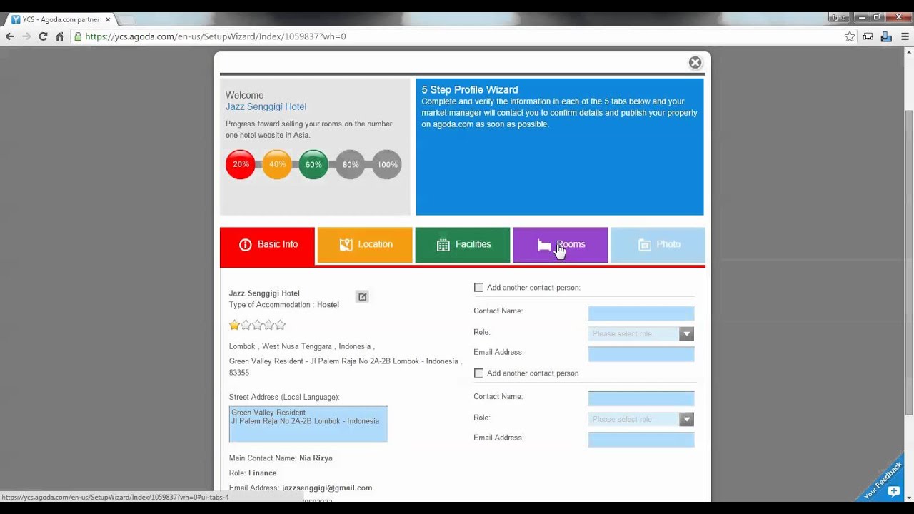Click the 20% progress circle
The height and width of the screenshot is (514, 914).
click(241, 164)
